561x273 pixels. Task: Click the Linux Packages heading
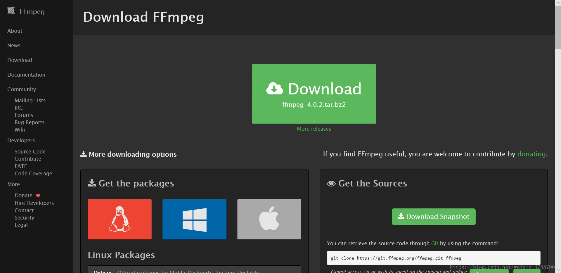coord(121,255)
